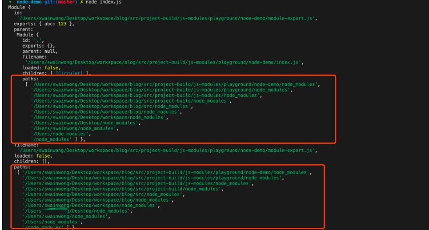Click 'blog/node_modules' path below 'children: [],'
Image resolution: width=429 pixels, height=230 pixels.
pyautogui.click(x=98, y=200)
